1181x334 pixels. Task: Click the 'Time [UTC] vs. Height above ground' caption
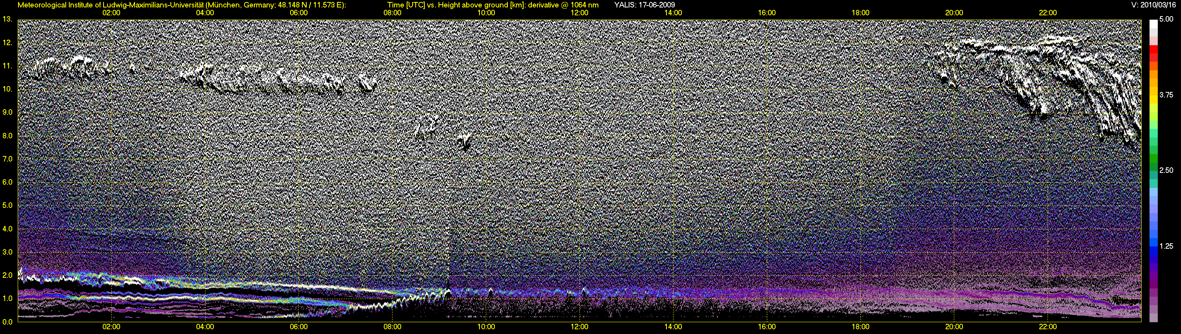(x=493, y=5)
